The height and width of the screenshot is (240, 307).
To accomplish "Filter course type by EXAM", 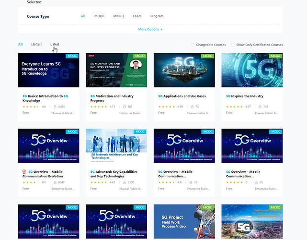I will 137,16.
